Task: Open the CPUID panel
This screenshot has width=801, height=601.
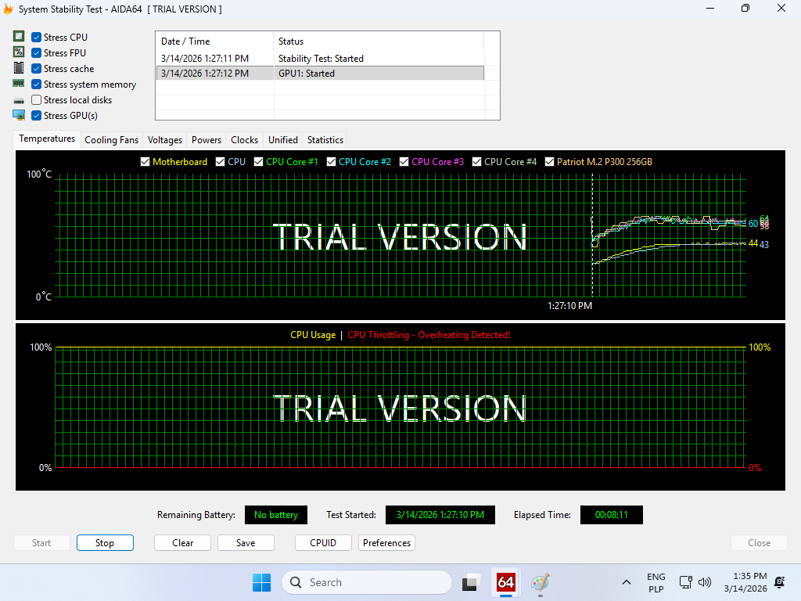Action: 323,543
